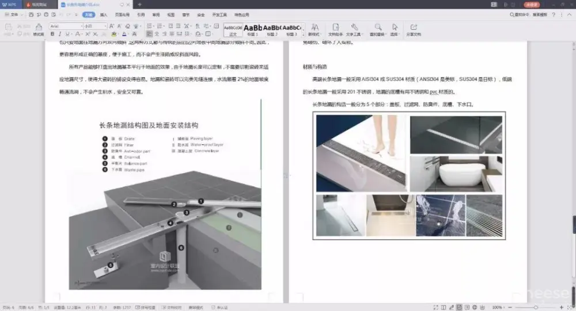Image resolution: width=576 pixels, height=311 pixels.
Task: Click the help question mark icon
Action: click(554, 15)
